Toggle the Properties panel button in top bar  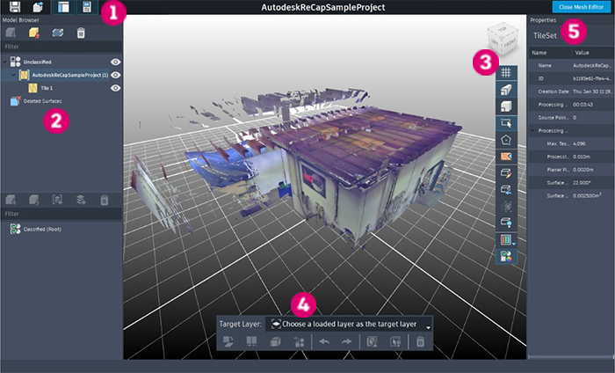[87, 7]
